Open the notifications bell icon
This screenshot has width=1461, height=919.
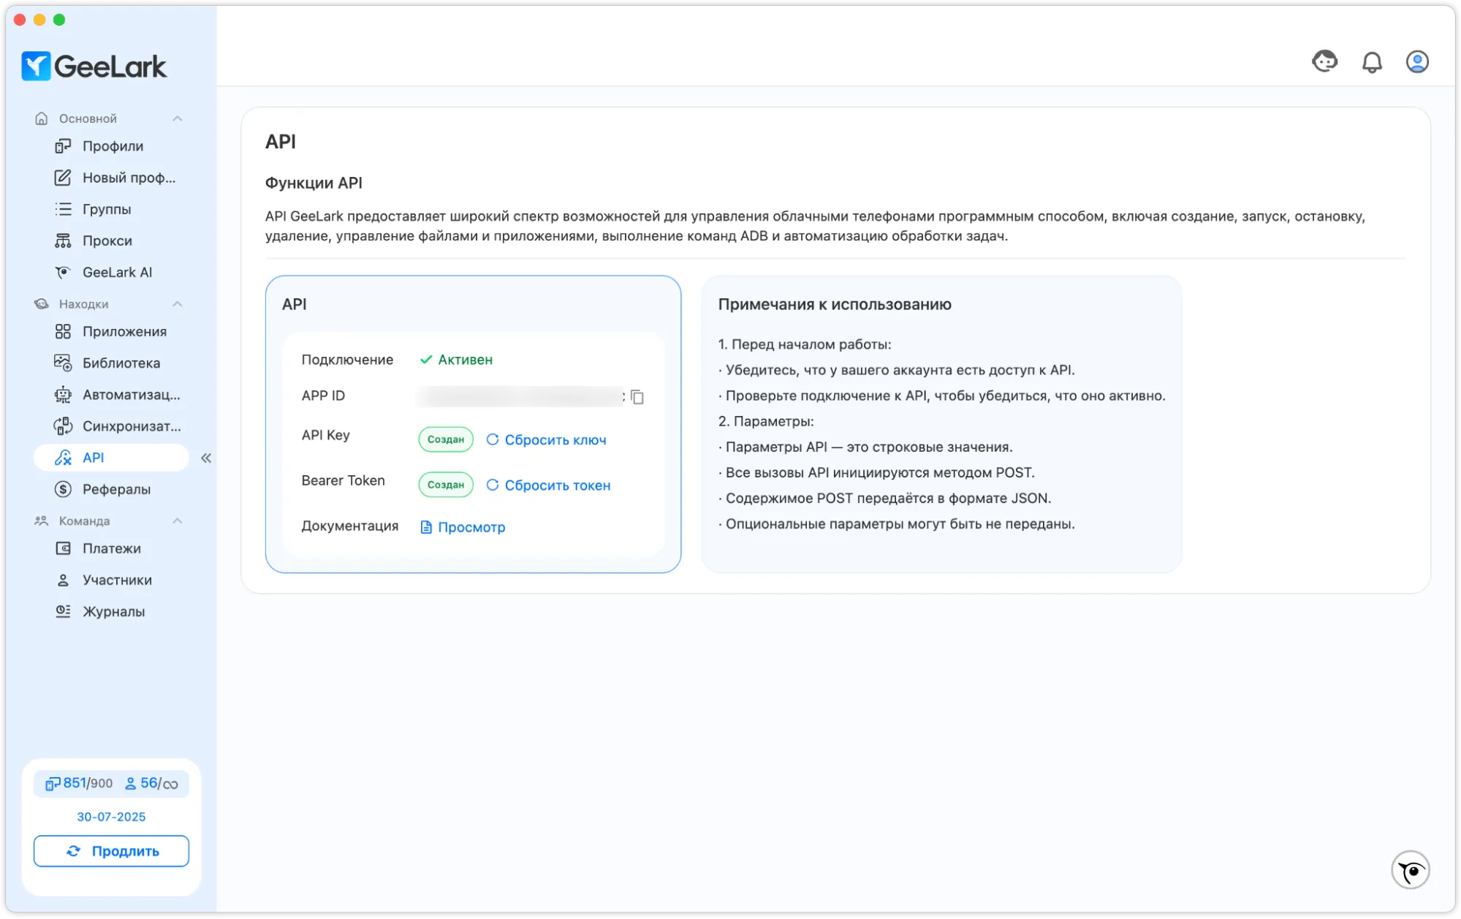coord(1372,62)
